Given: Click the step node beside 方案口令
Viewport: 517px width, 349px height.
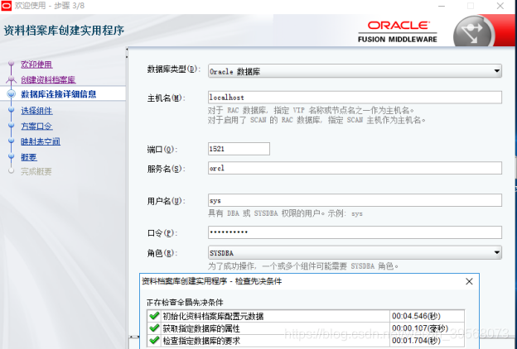Looking at the screenshot, I should pos(12,125).
